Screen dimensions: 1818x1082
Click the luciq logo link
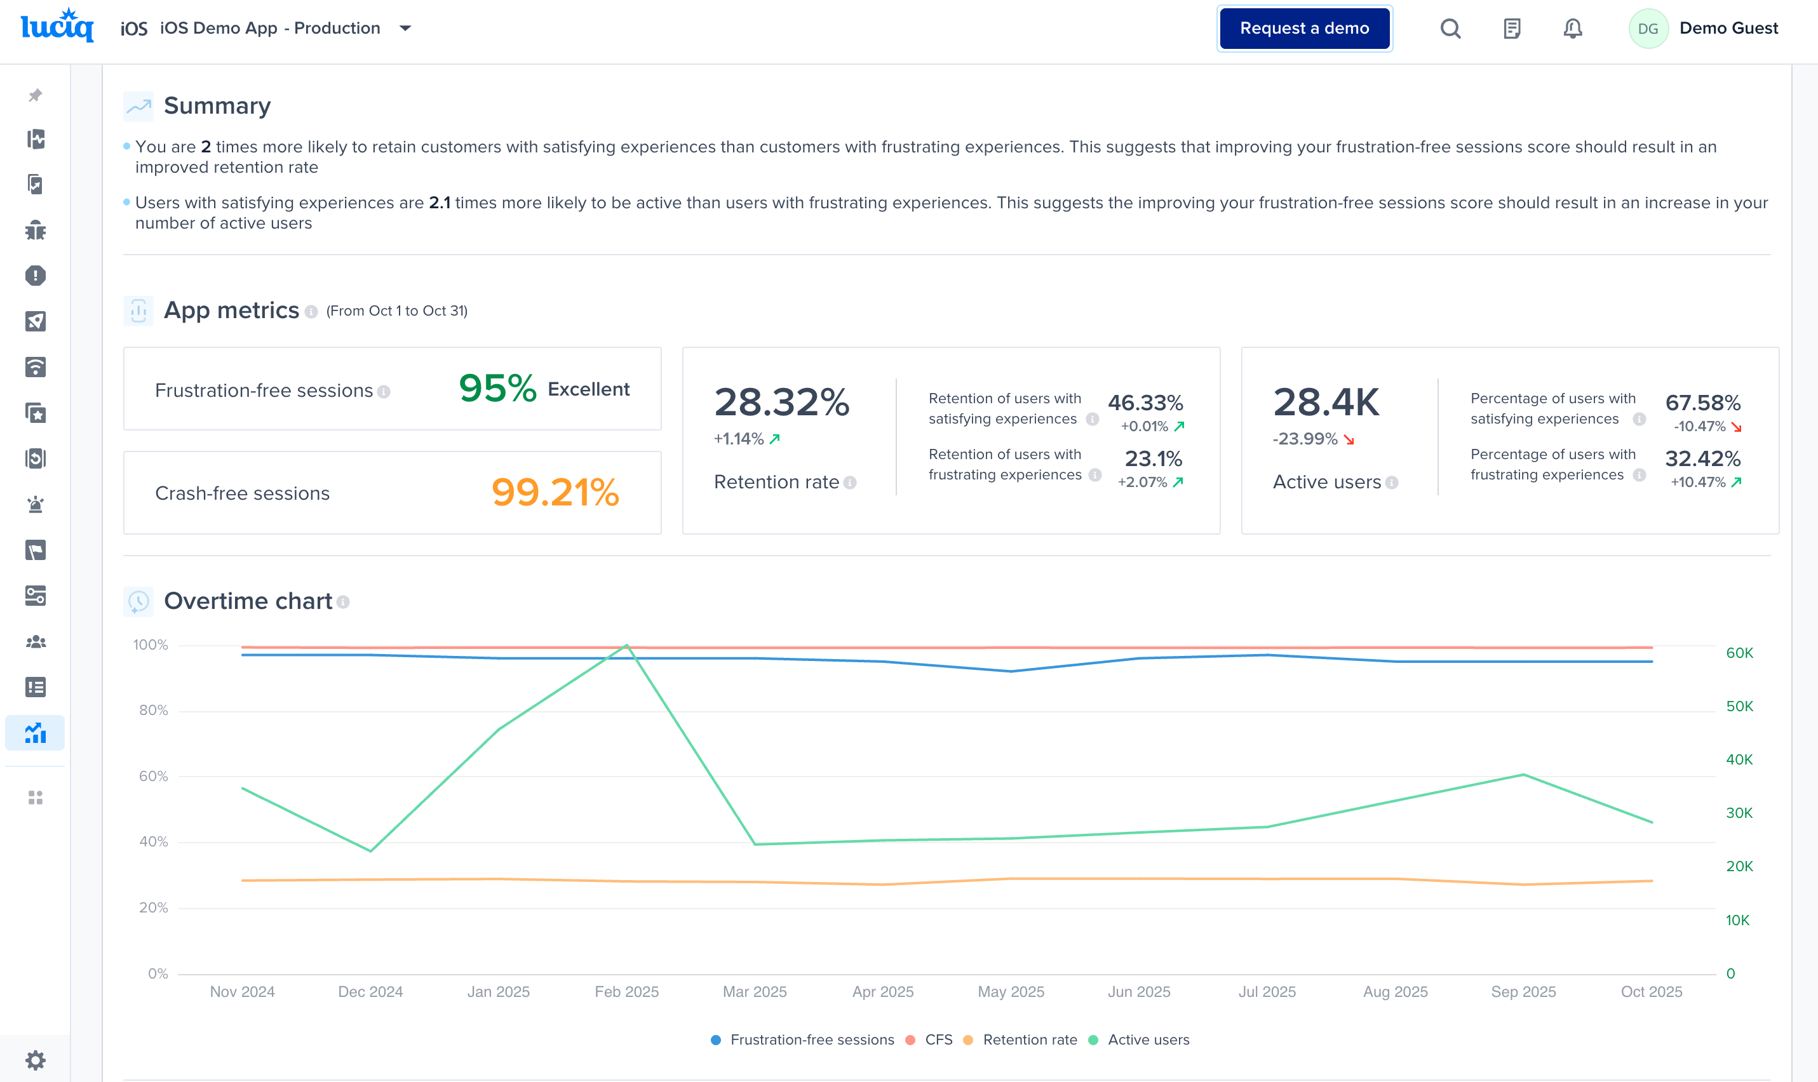[x=57, y=27]
